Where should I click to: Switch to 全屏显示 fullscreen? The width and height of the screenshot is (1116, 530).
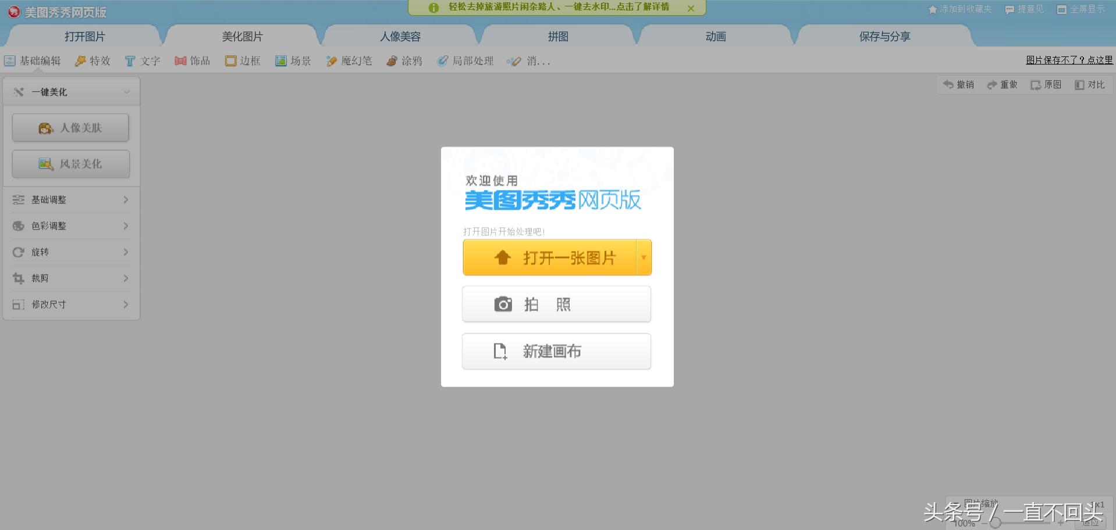(1081, 9)
